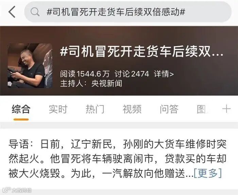Tap the watermark logo at bottom left

pyautogui.click(x=17, y=190)
